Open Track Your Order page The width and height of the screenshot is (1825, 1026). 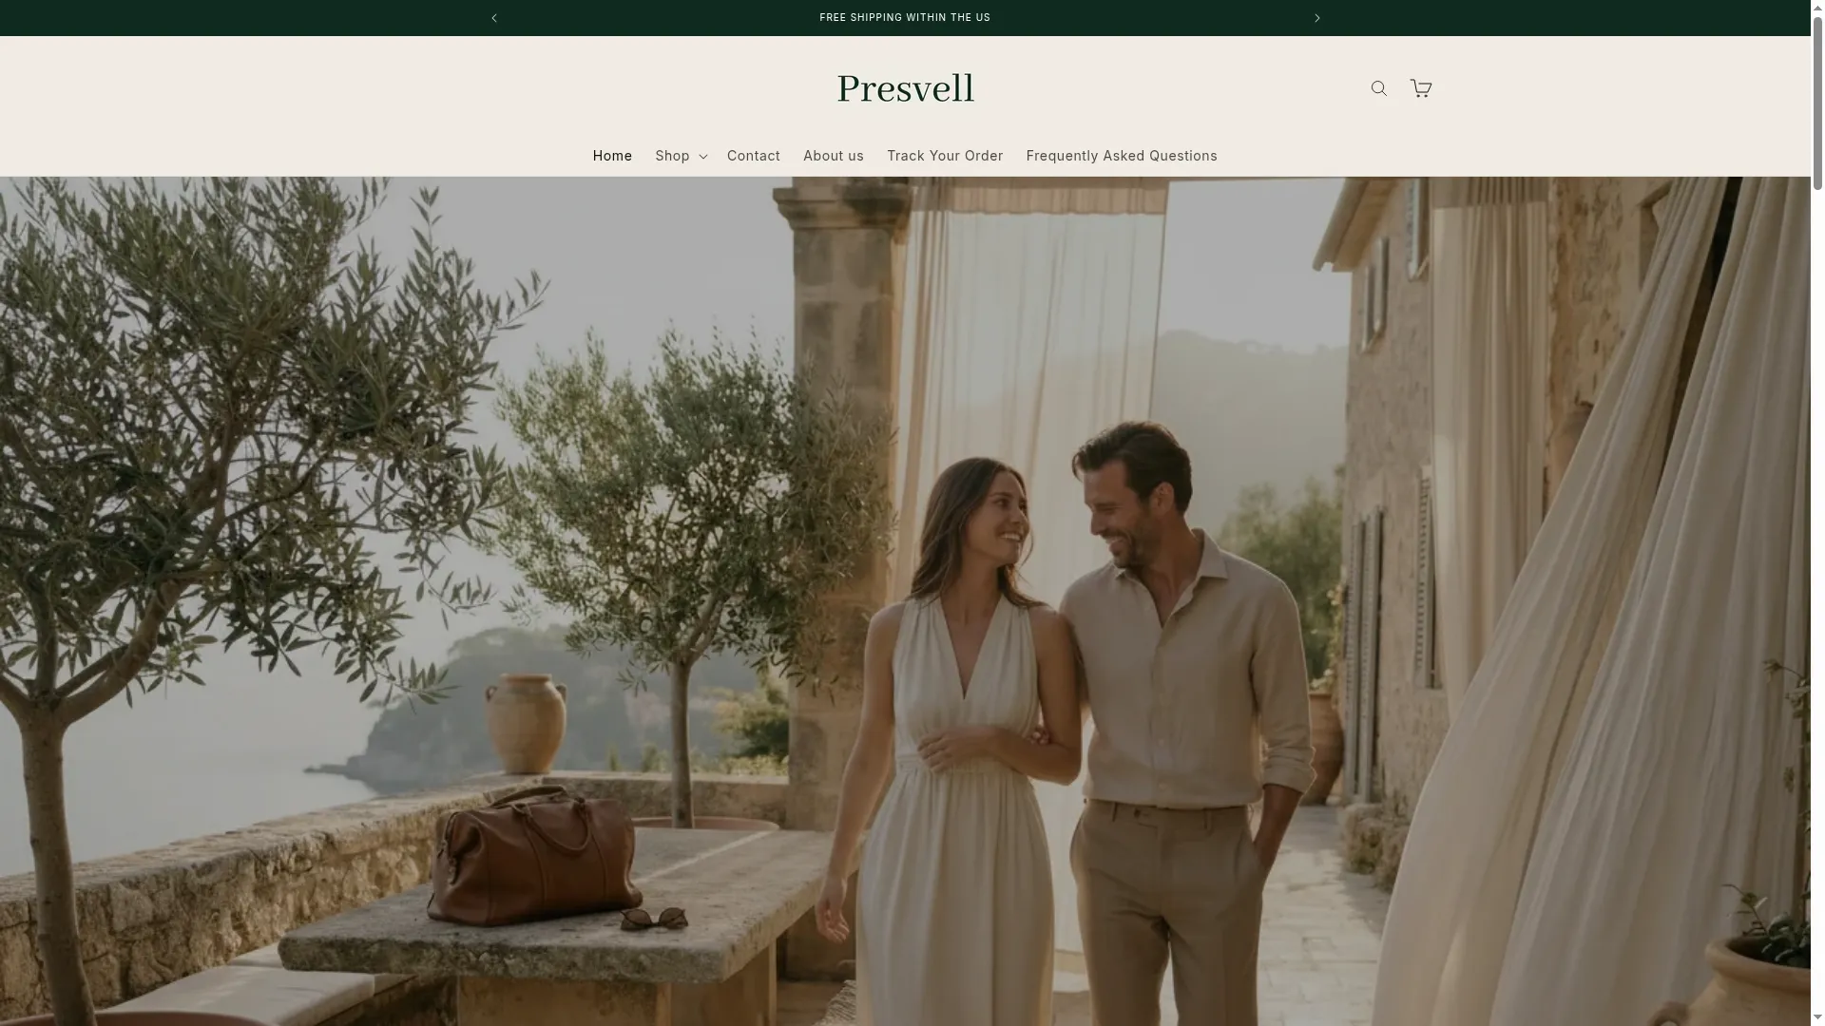click(945, 156)
